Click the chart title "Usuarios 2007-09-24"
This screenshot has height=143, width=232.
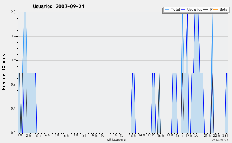tap(58, 6)
